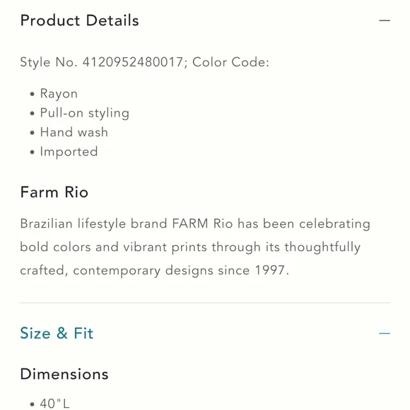Screen dimensions: 410x410
Task: Click the bold colors and vibrant prints line
Action: click(x=190, y=247)
